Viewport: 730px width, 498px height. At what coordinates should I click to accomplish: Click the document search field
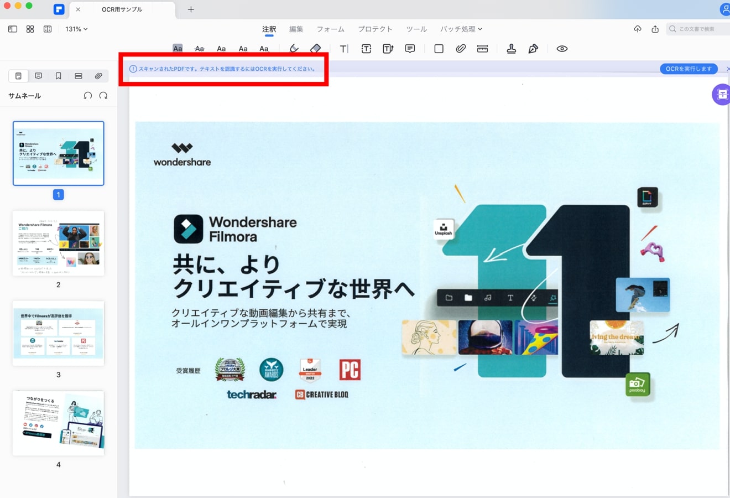coord(698,29)
